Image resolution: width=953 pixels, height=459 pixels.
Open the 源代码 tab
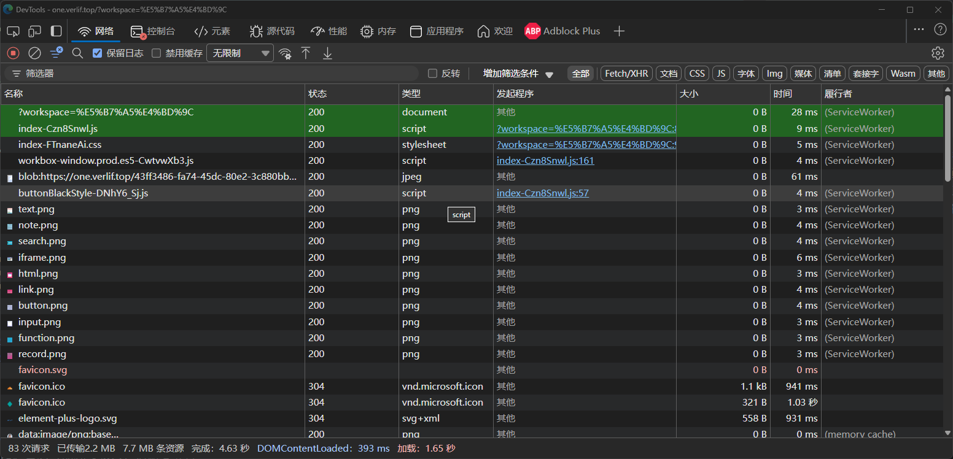(272, 31)
